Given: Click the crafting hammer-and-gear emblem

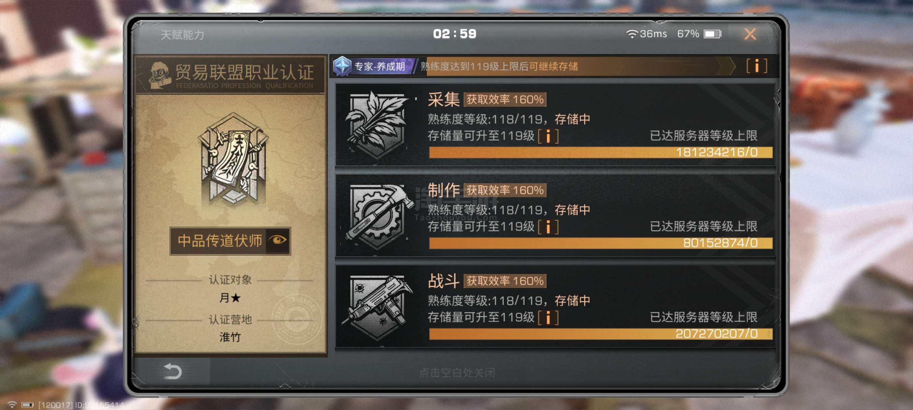Looking at the screenshot, I should 378,215.
